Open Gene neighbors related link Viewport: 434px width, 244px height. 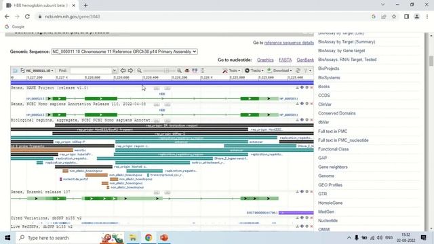tap(333, 167)
